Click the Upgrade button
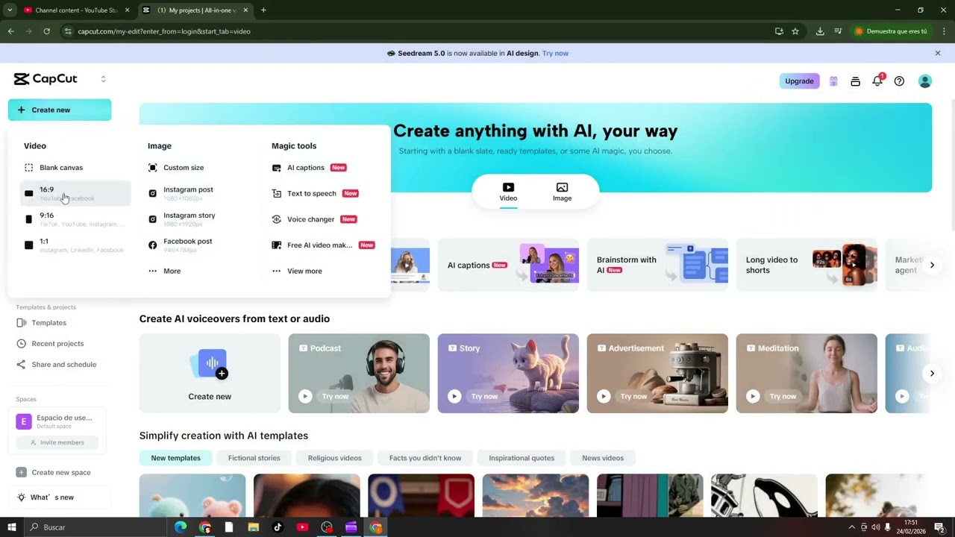The width and height of the screenshot is (955, 537). [x=799, y=81]
